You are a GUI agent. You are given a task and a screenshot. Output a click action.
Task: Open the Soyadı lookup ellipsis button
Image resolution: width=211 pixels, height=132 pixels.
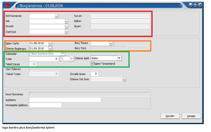point(67,26)
